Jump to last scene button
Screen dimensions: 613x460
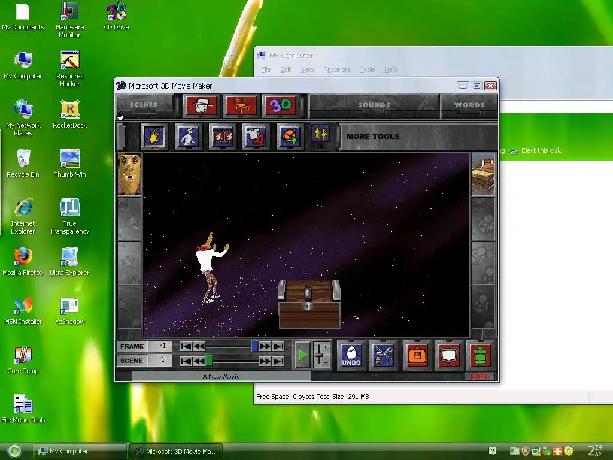pos(278,361)
